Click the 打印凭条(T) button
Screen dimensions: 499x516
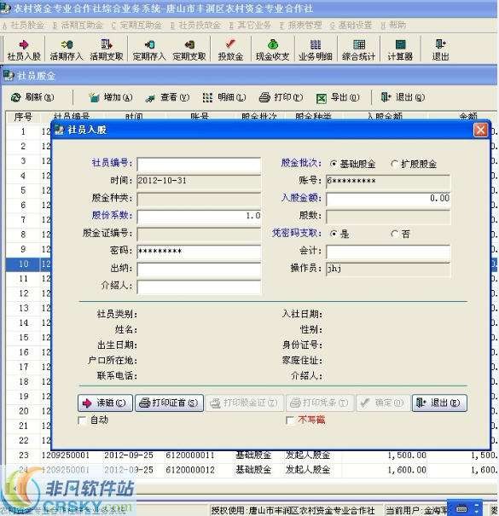click(x=320, y=403)
